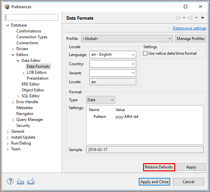Open the Country combo box
The width and height of the screenshot is (210, 192).
point(113,64)
